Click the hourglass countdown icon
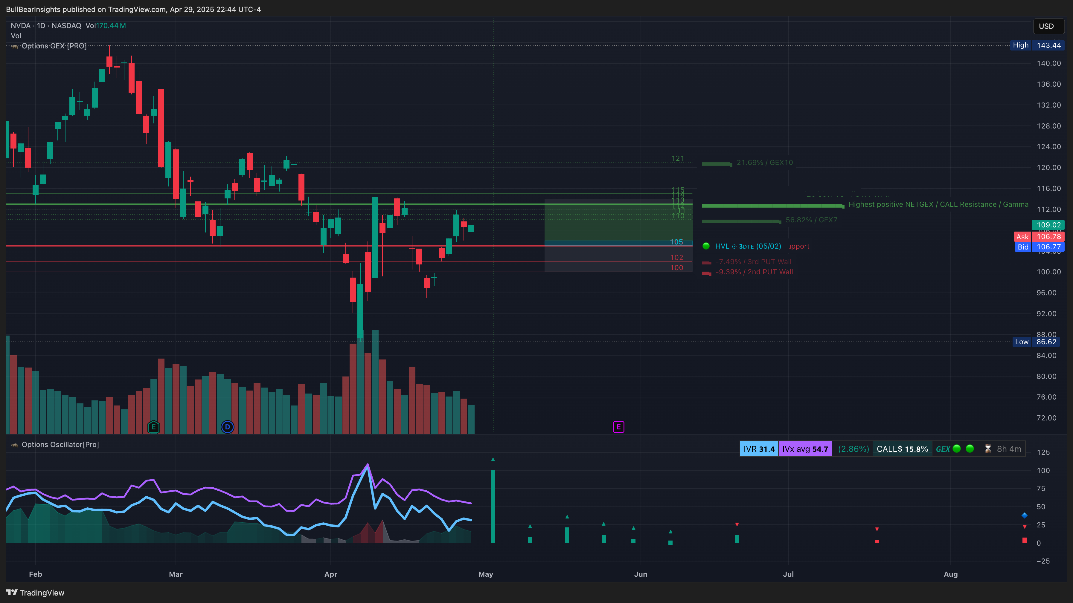1073x603 pixels. tap(987, 449)
